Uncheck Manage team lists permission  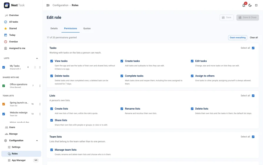pyautogui.click(x=52, y=150)
